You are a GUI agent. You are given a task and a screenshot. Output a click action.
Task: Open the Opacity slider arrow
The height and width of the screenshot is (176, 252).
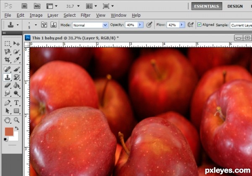tap(140, 25)
